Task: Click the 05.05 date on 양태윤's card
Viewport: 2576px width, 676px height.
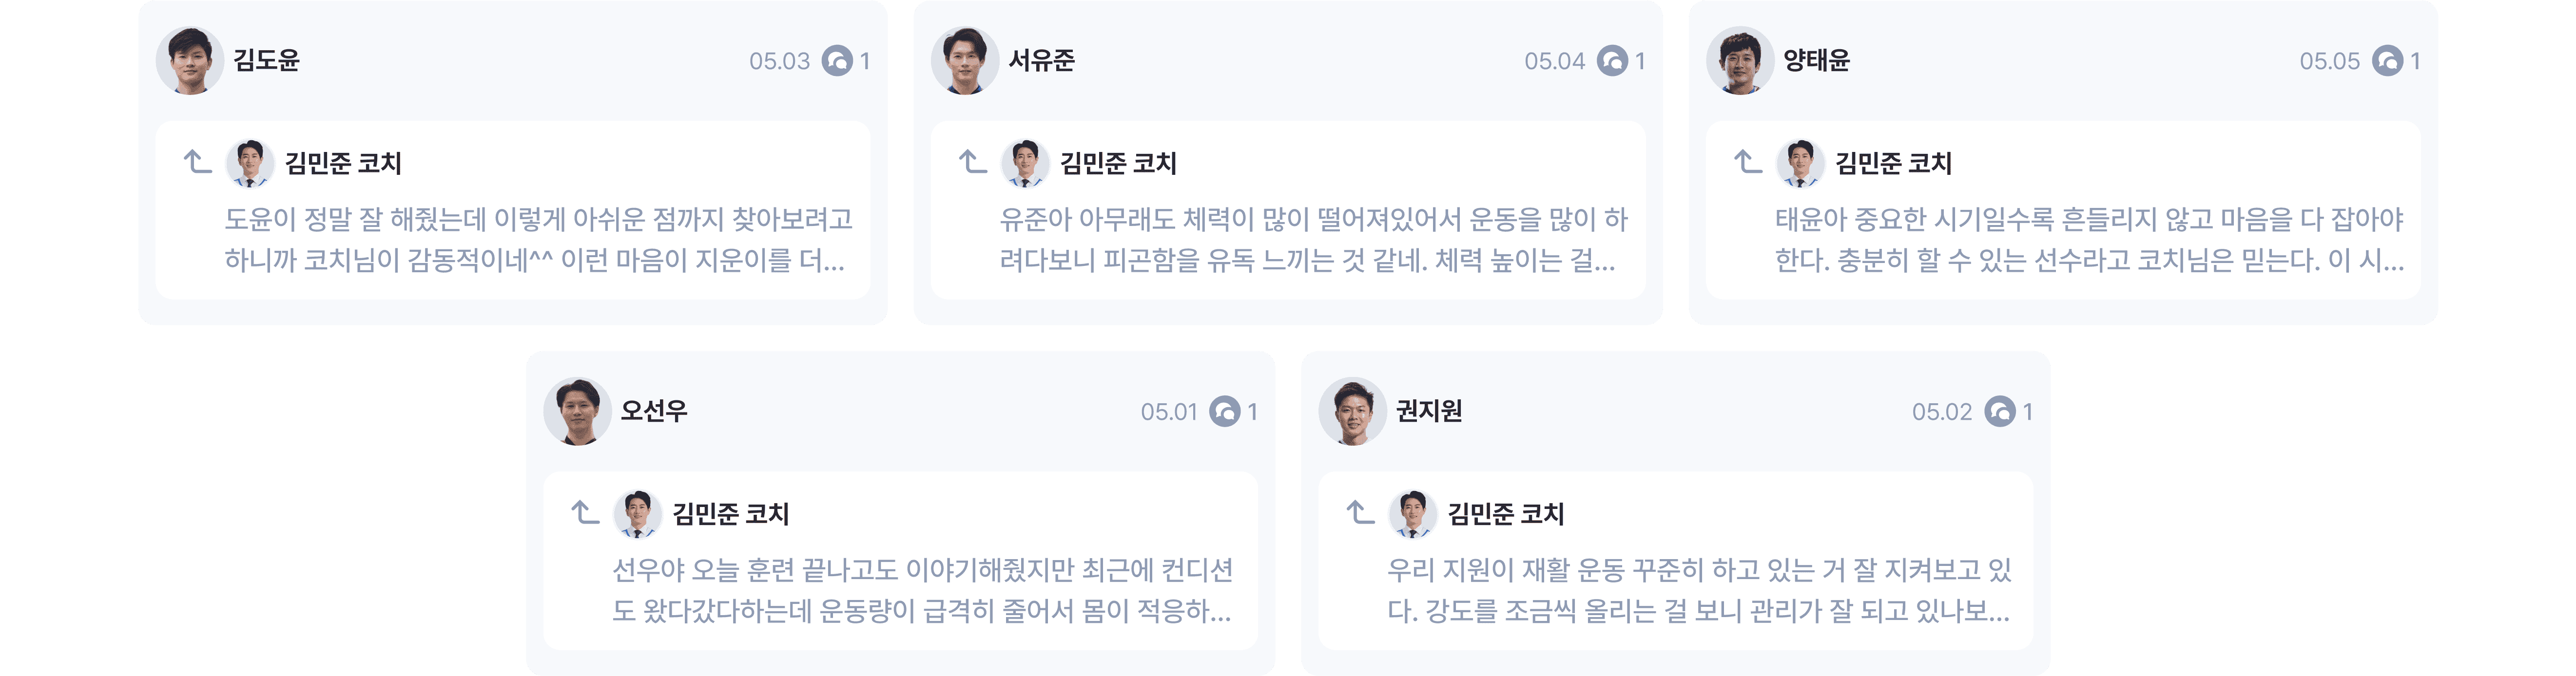Action: 2329,61
